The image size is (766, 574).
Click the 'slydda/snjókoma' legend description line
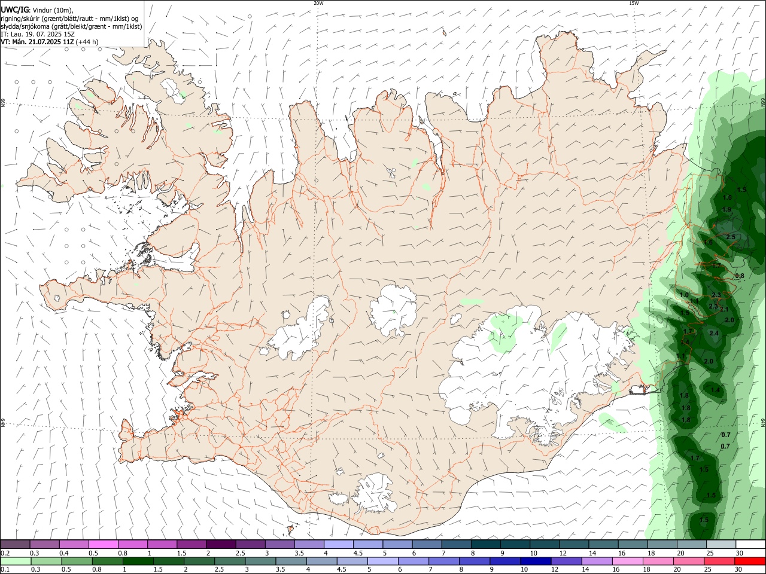[x=71, y=26]
